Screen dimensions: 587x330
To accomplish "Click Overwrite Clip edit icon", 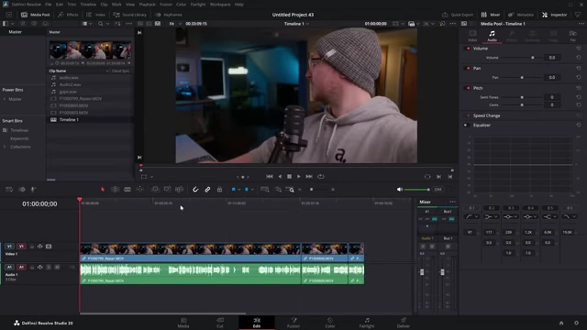I will [167, 190].
